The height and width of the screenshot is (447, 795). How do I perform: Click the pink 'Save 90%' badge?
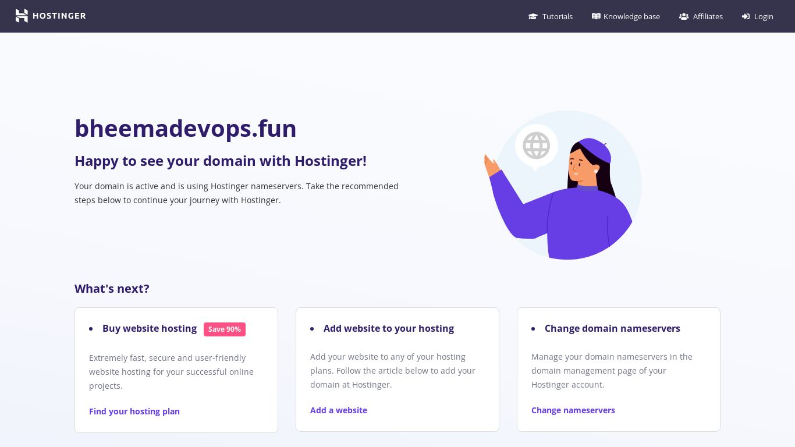tap(225, 329)
